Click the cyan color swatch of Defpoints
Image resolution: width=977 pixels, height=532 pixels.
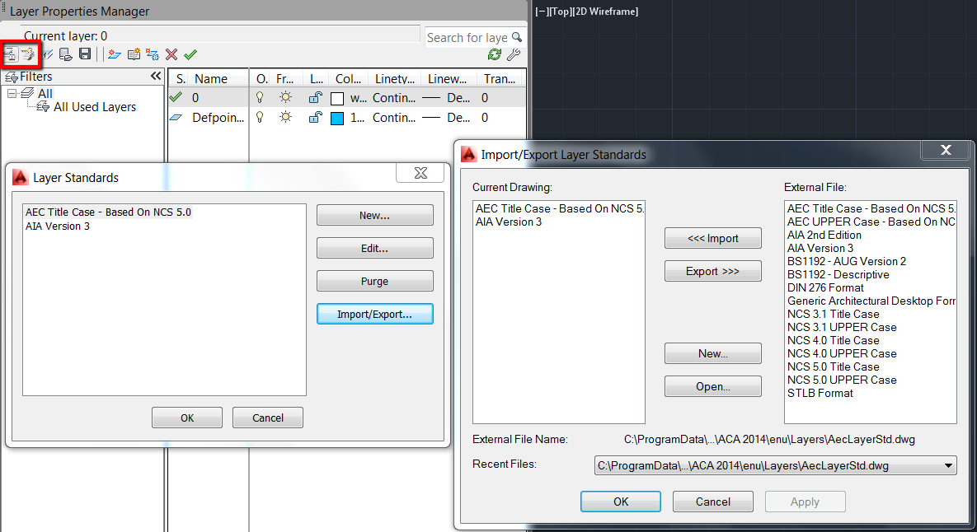(x=337, y=119)
